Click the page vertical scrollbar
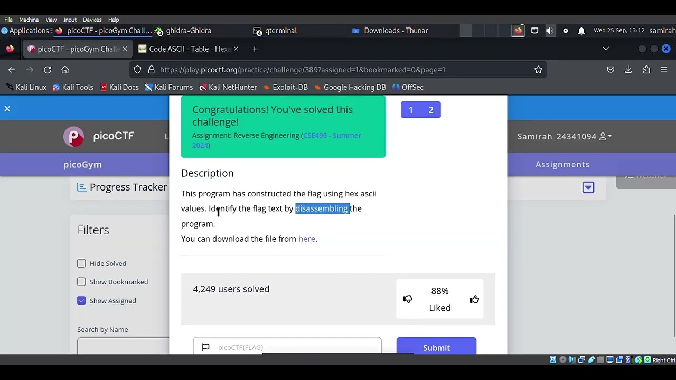The width and height of the screenshot is (676, 380). pyautogui.click(x=673, y=274)
